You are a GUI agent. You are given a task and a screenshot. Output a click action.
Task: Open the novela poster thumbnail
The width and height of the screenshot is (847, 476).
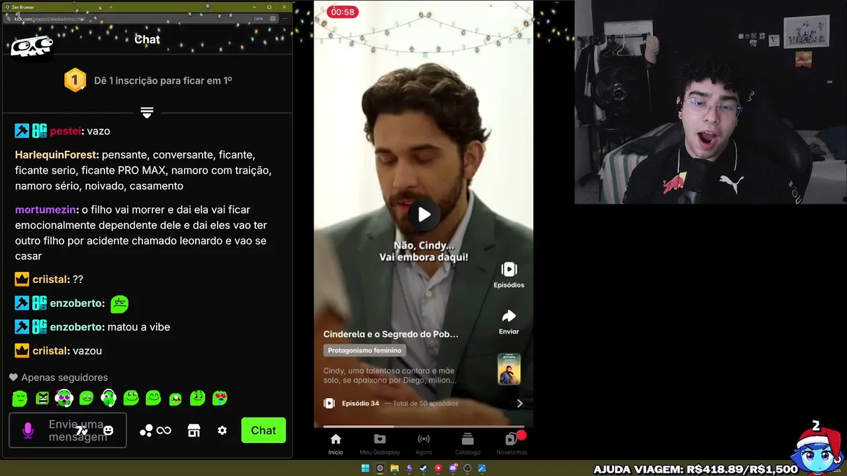(x=509, y=370)
